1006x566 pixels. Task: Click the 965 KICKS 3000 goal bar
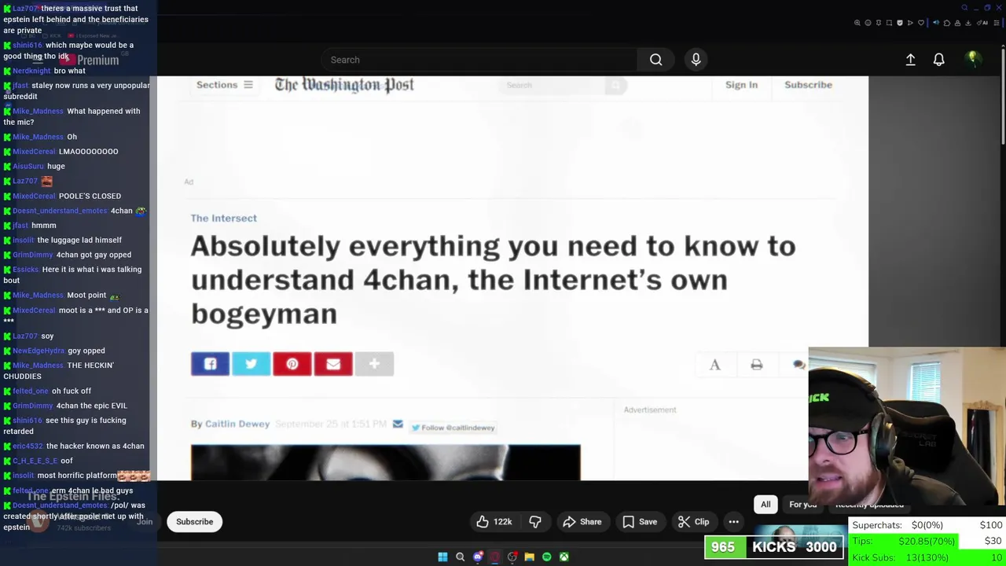click(x=774, y=547)
